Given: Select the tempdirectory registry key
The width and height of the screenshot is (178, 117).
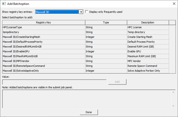Looking at the screenshot, I should coord(43,32).
